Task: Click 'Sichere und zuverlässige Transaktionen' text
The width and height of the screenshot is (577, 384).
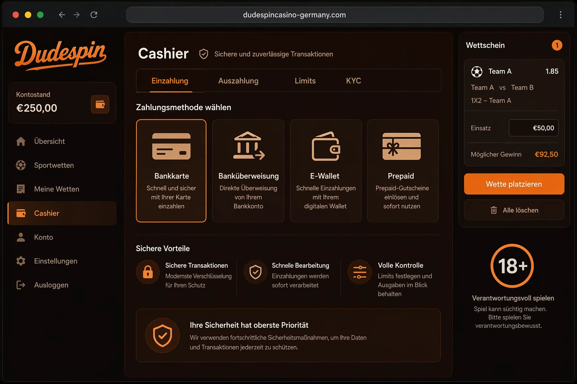Action: [273, 54]
